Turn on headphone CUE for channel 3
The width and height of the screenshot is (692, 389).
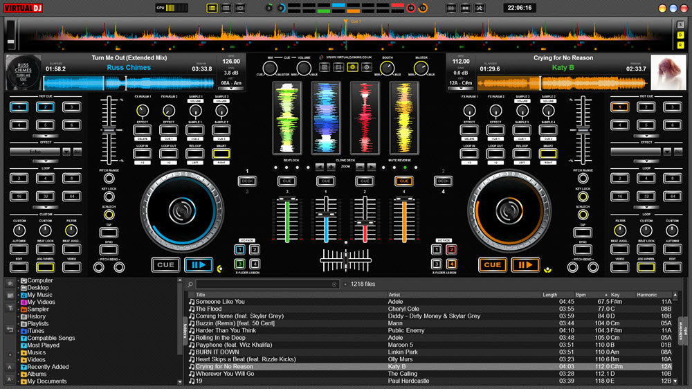[x=287, y=181]
